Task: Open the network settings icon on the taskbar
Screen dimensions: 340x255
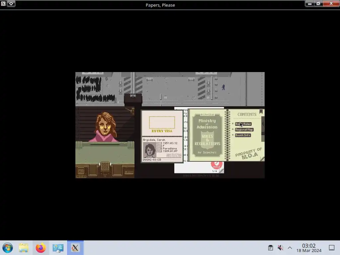Action: coord(58,248)
